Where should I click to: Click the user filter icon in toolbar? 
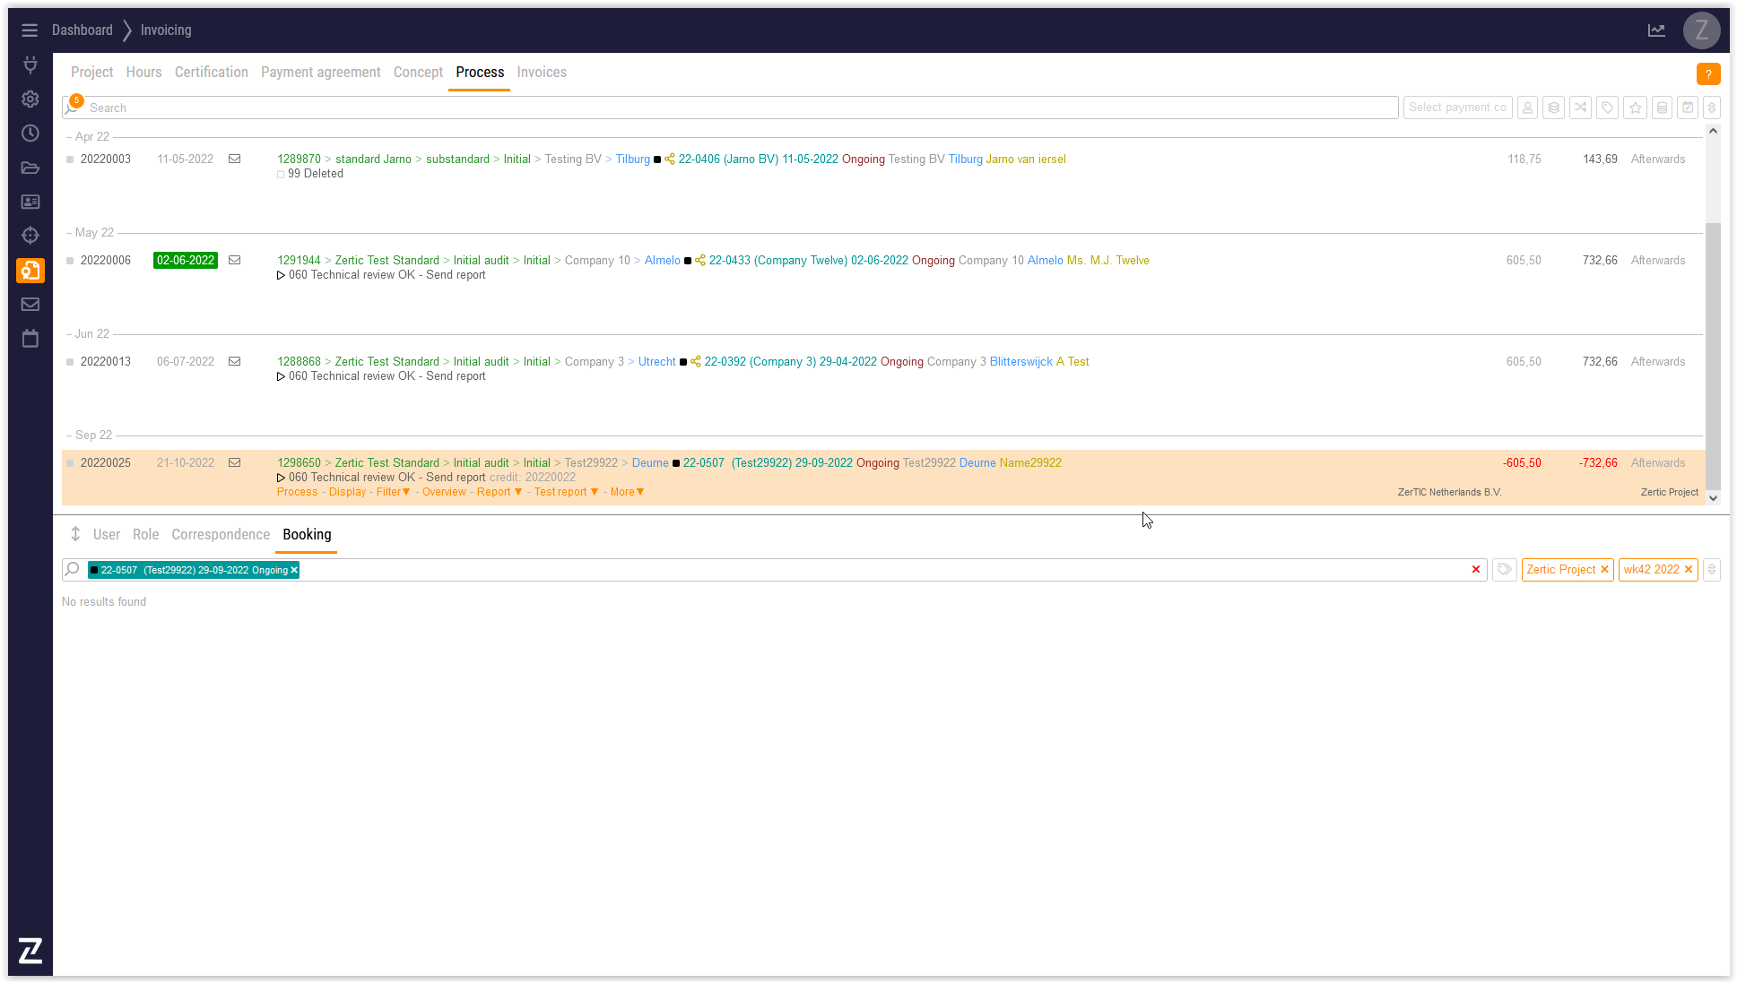tap(1527, 108)
